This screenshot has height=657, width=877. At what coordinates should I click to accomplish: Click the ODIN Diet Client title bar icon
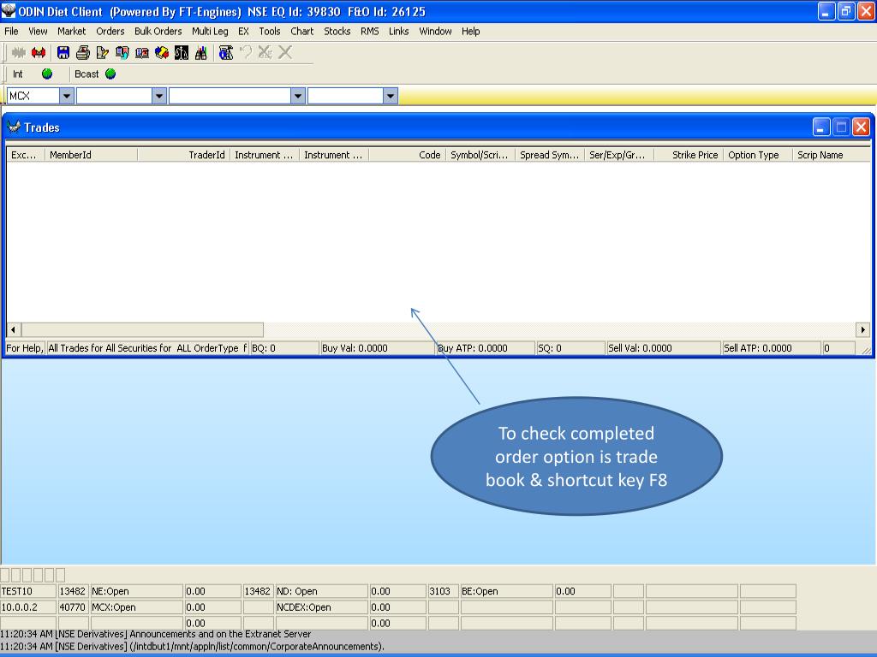click(9, 11)
